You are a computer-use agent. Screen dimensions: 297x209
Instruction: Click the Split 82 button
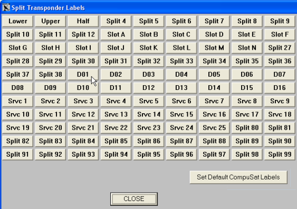17,141
